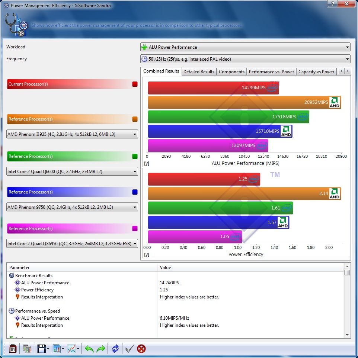Click the green 17518MIPS bar

pos(228,117)
